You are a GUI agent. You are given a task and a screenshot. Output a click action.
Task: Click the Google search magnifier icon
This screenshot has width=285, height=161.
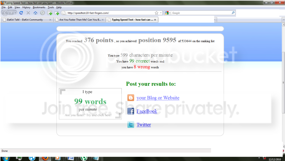tap(233, 13)
